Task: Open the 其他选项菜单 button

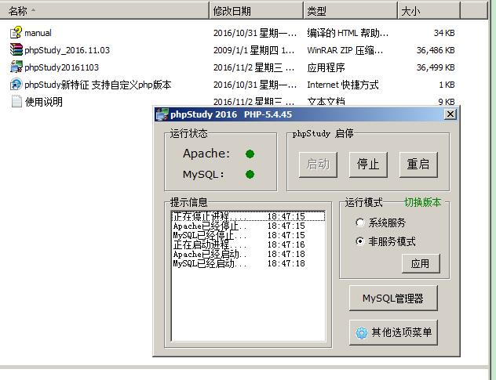Action: pos(393,332)
